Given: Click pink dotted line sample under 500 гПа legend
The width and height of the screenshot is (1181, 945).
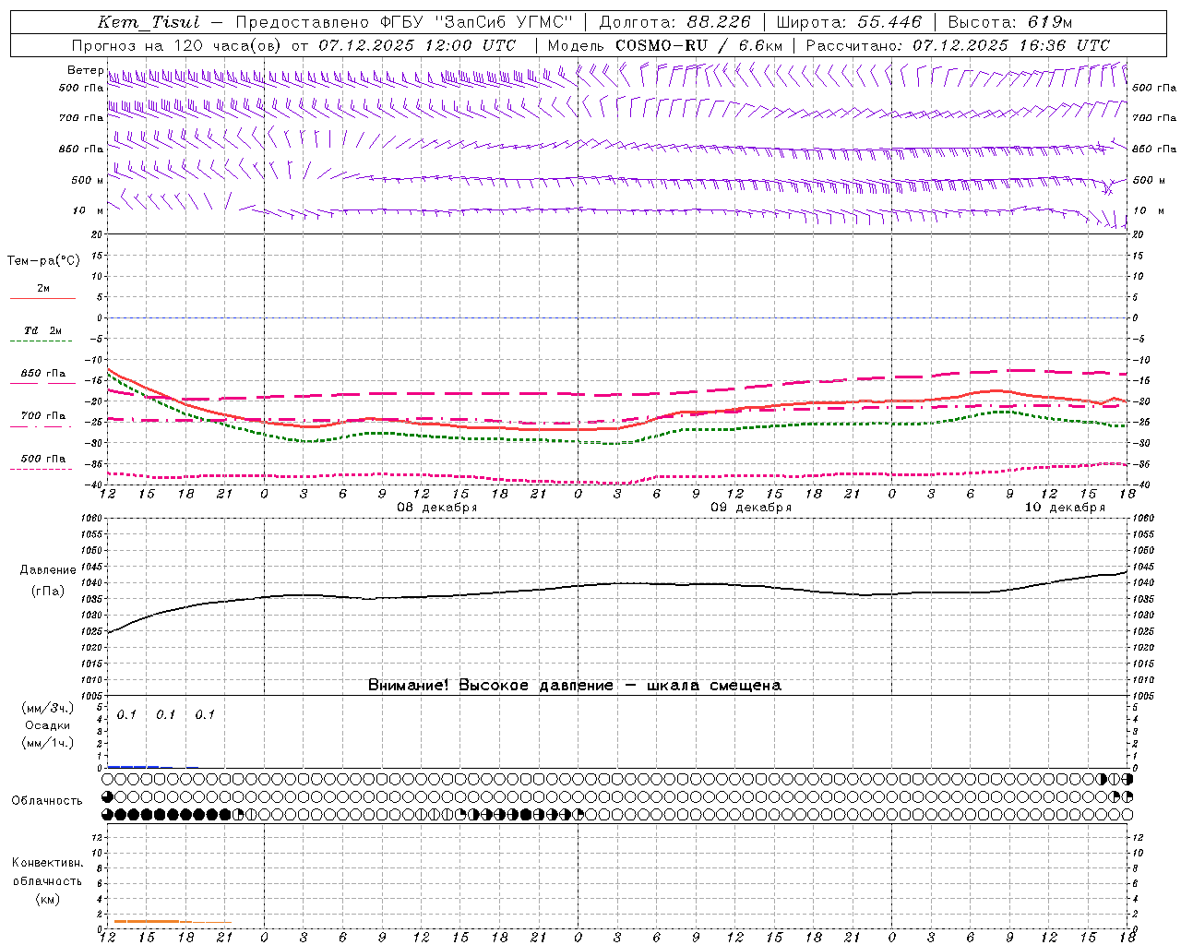Looking at the screenshot, I should click(x=42, y=469).
